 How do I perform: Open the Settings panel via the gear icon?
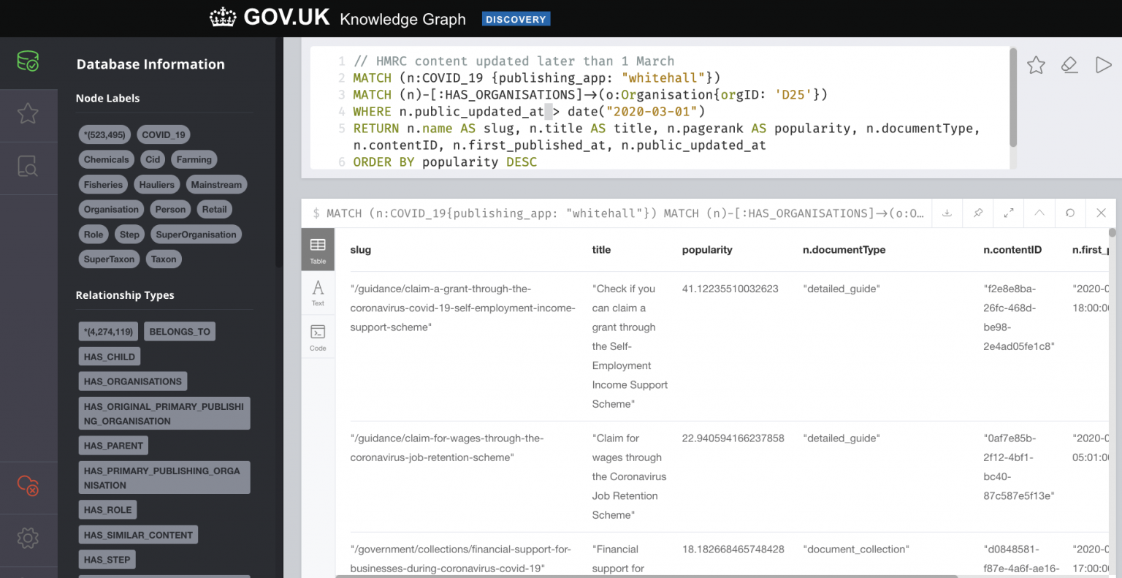[28, 538]
